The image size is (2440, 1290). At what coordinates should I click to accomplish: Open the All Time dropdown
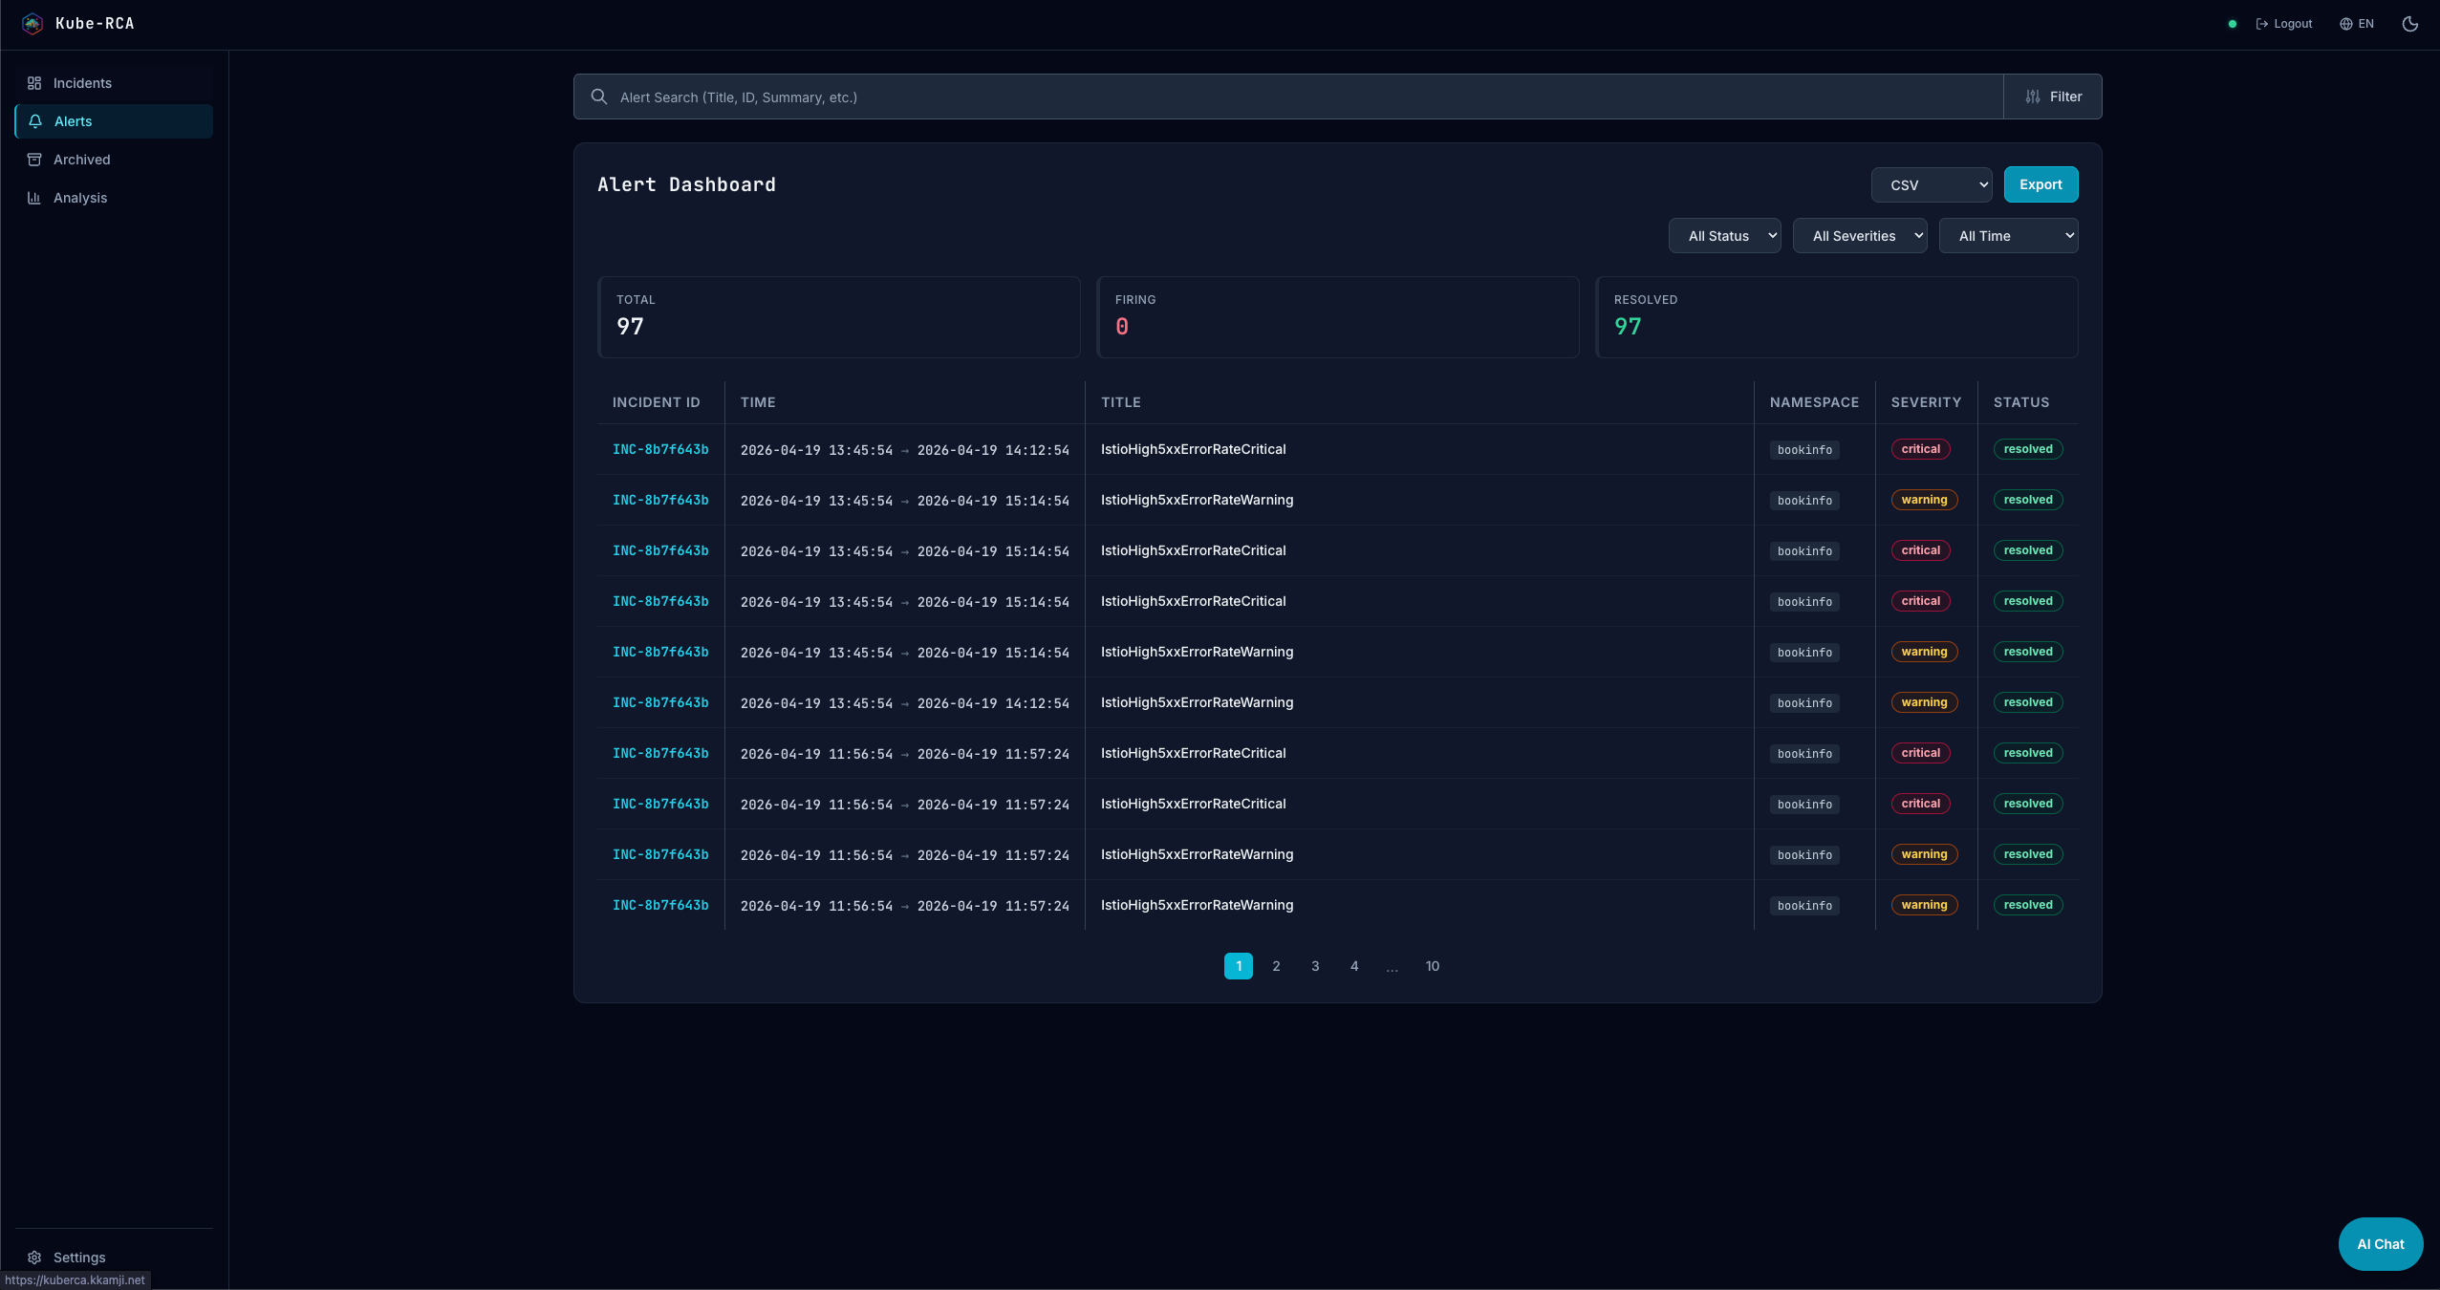point(2009,236)
